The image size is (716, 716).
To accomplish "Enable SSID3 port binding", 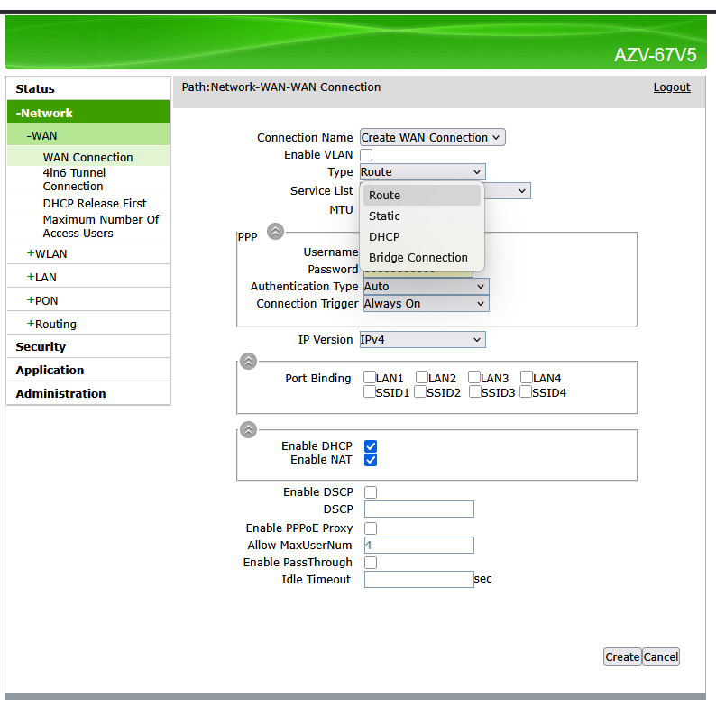I will point(474,392).
